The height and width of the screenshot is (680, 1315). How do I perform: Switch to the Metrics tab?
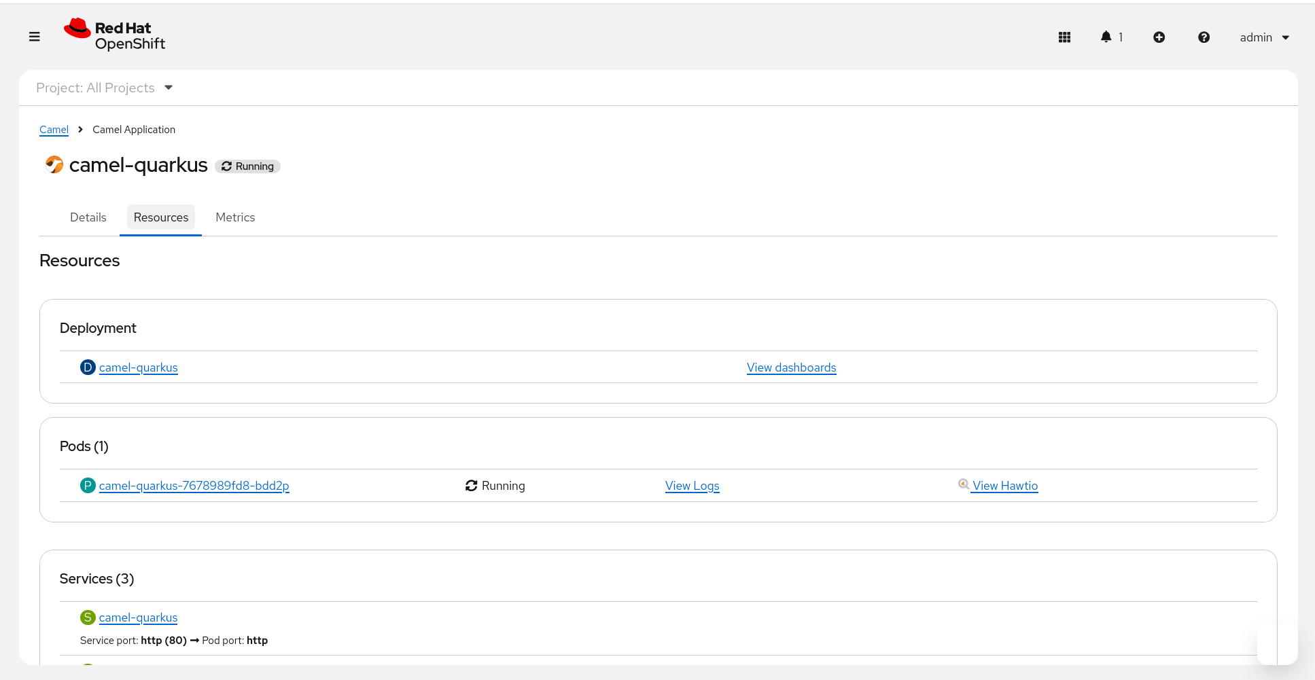pos(235,217)
